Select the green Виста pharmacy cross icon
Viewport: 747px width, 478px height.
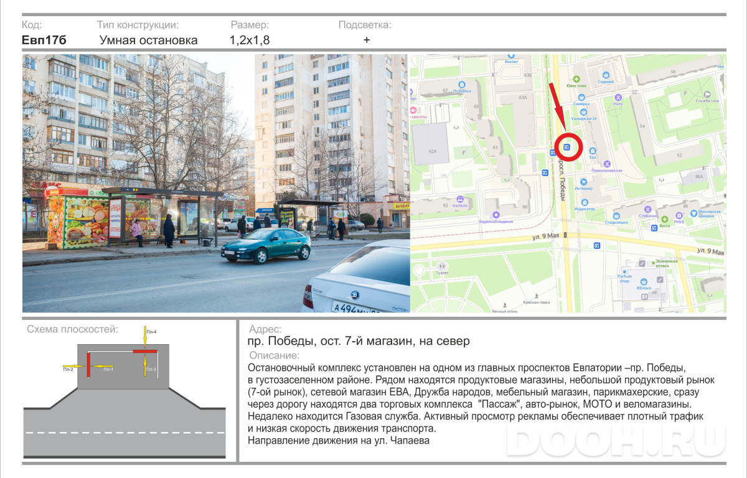pos(665,218)
